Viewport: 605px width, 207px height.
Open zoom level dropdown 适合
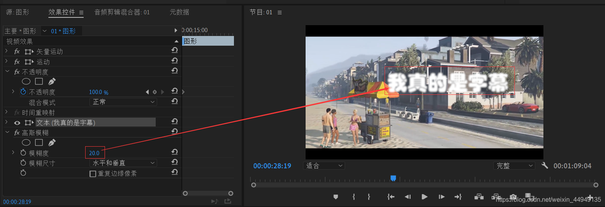[x=324, y=166]
